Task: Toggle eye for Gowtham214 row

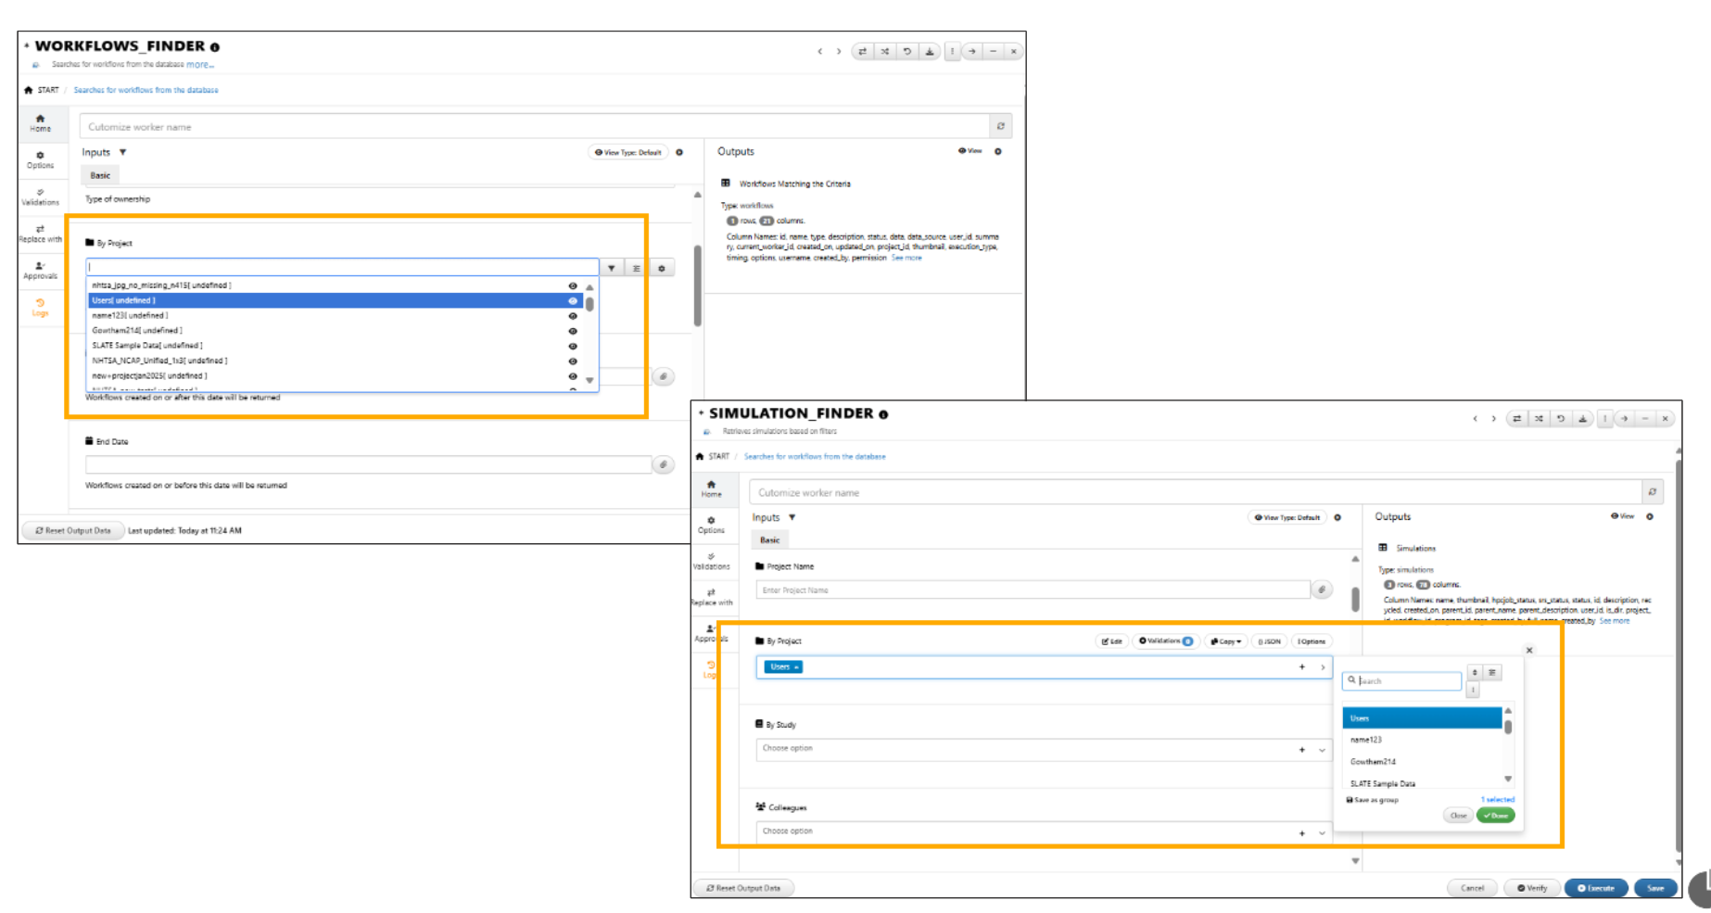Action: pyautogui.click(x=573, y=331)
